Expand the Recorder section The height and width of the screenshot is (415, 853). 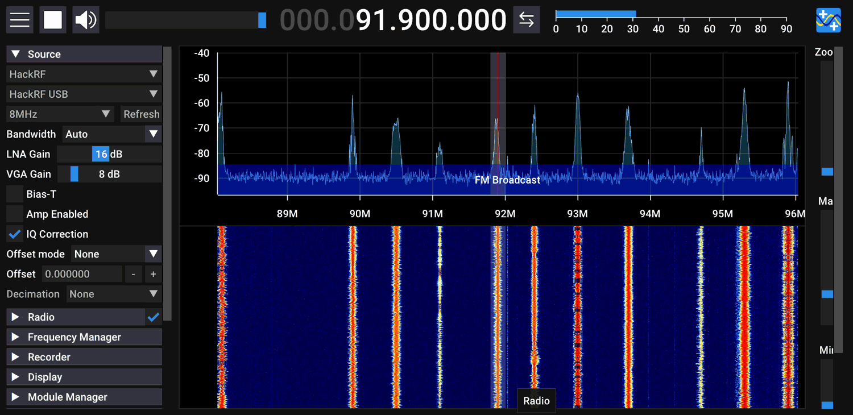[x=84, y=357]
